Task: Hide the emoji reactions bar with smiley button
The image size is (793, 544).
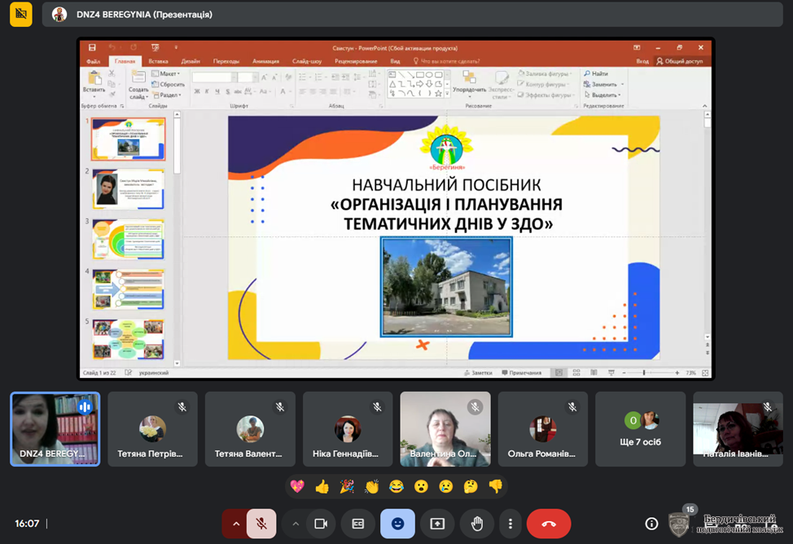Action: click(397, 524)
